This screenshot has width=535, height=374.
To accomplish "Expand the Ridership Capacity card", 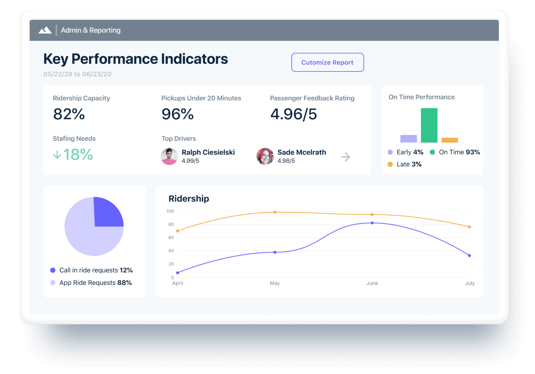I will click(x=81, y=98).
